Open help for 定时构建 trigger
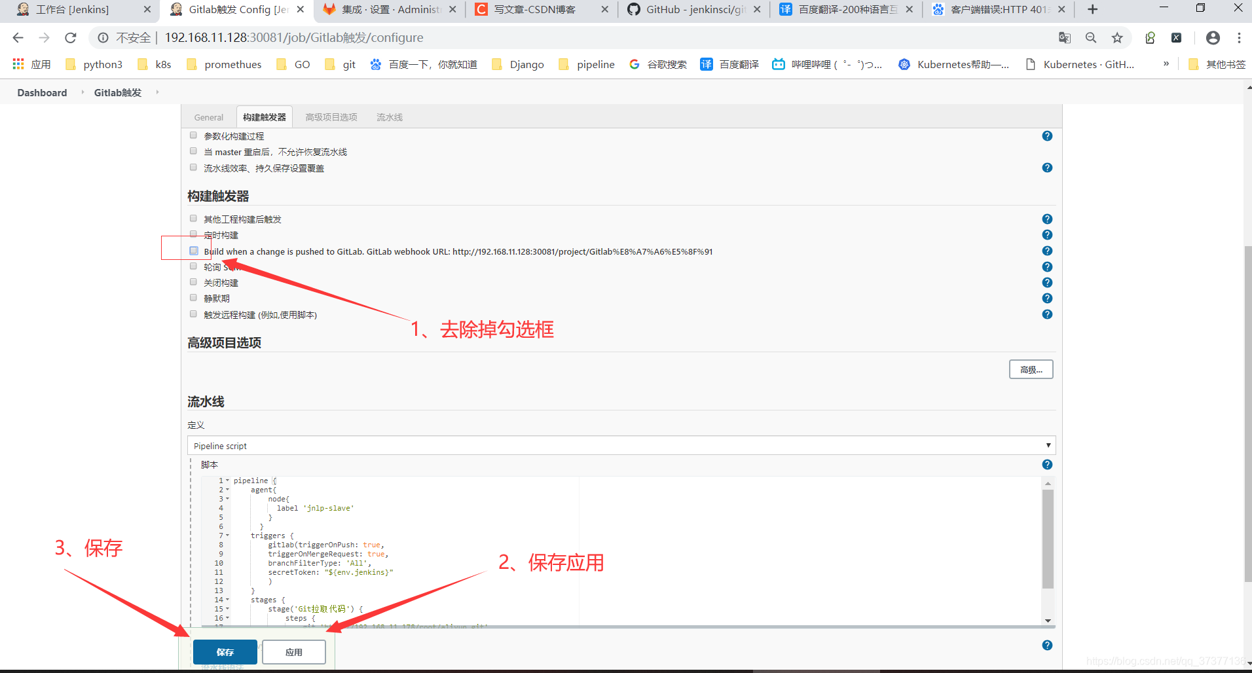This screenshot has width=1252, height=673. pos(1047,235)
